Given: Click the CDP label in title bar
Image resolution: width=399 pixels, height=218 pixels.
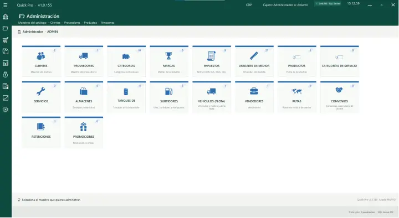Looking at the screenshot, I should pos(249,5).
